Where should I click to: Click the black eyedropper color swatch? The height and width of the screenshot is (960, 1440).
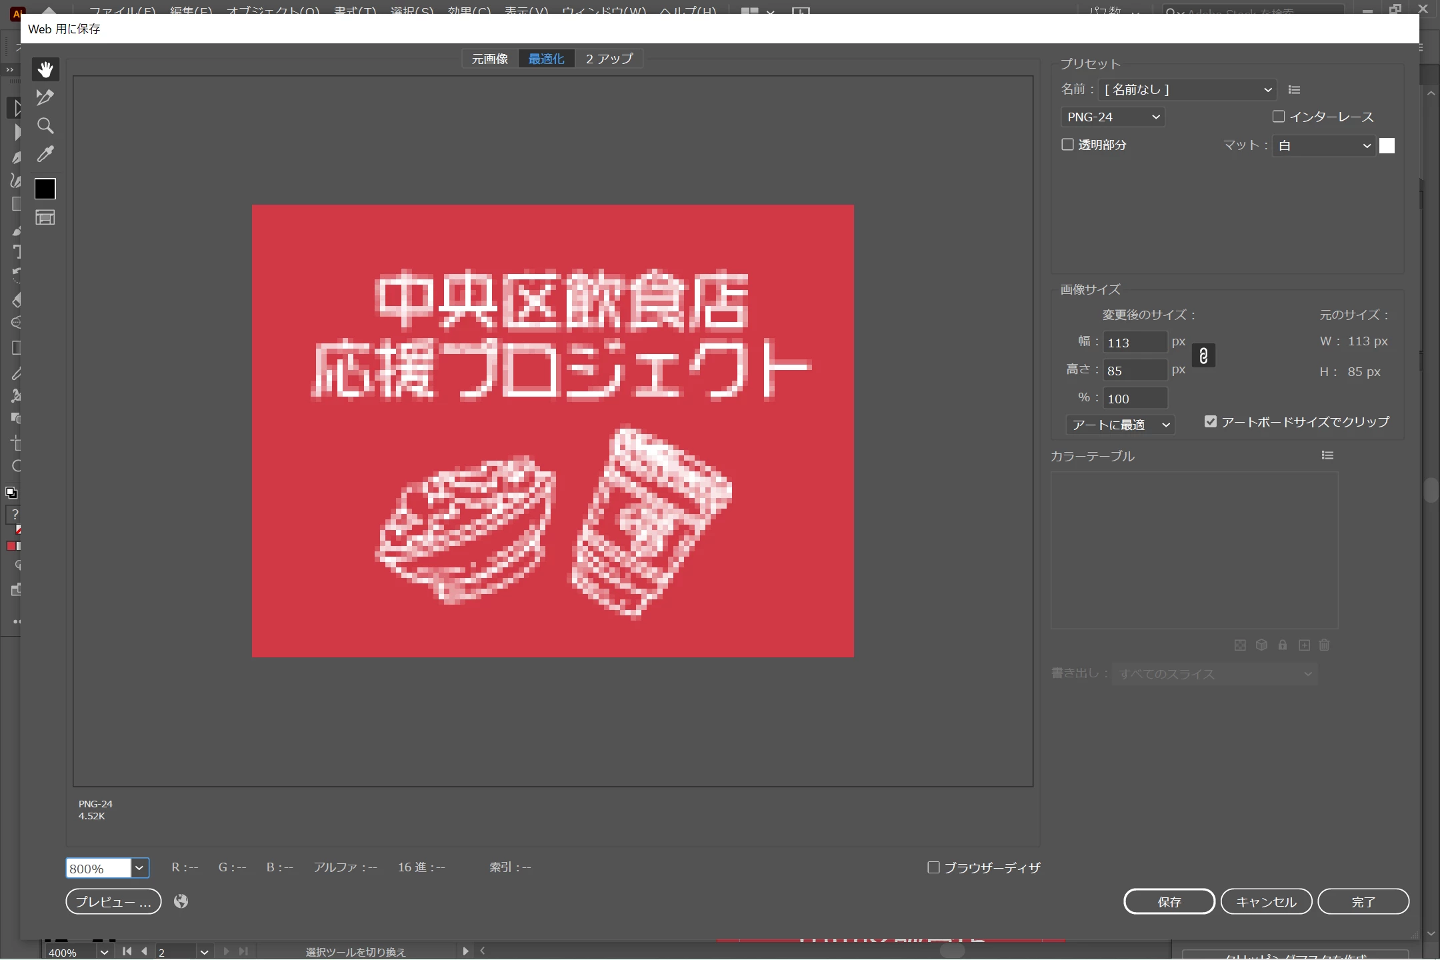click(45, 189)
